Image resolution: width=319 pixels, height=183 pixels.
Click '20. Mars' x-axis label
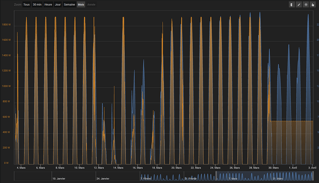point(177,168)
